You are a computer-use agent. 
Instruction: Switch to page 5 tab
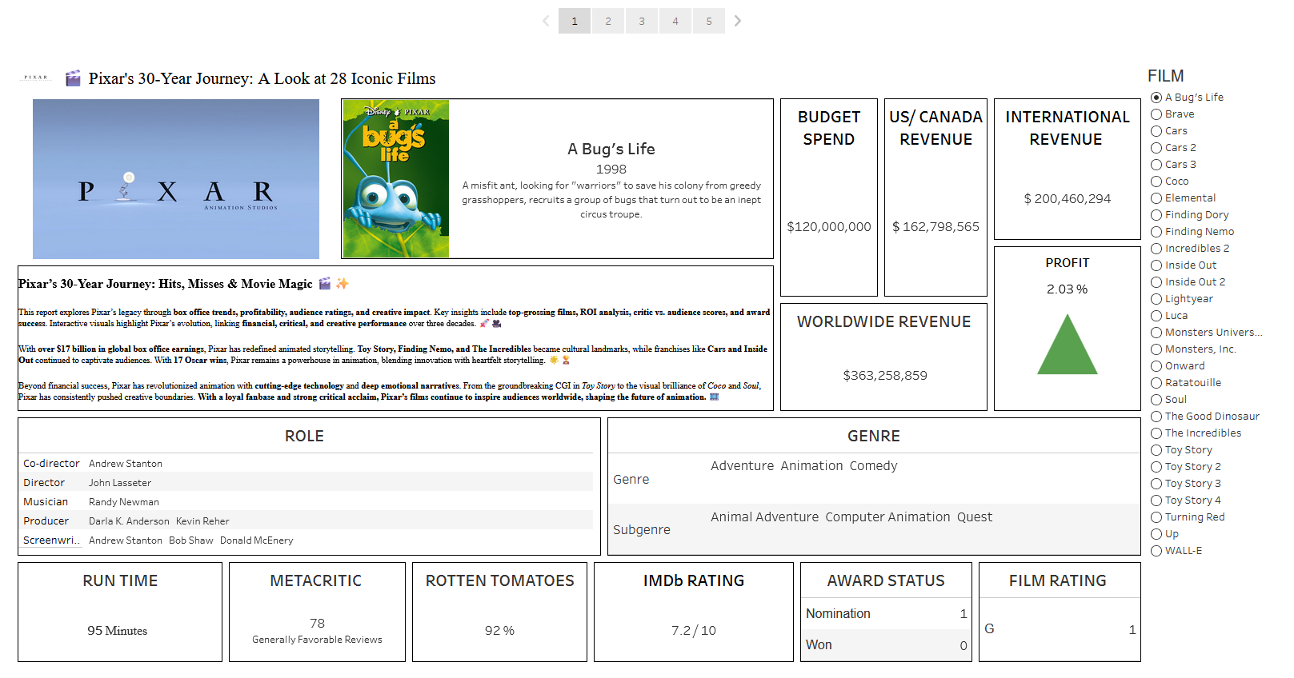tap(709, 21)
